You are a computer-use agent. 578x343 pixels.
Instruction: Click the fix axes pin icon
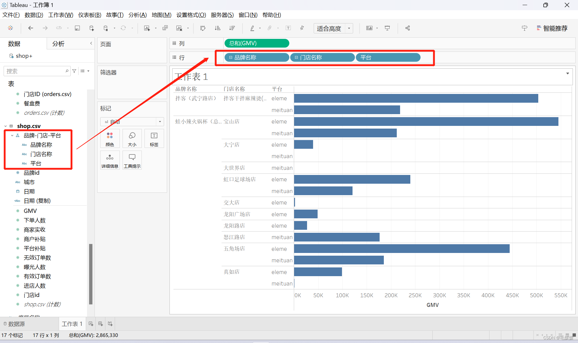click(x=302, y=28)
